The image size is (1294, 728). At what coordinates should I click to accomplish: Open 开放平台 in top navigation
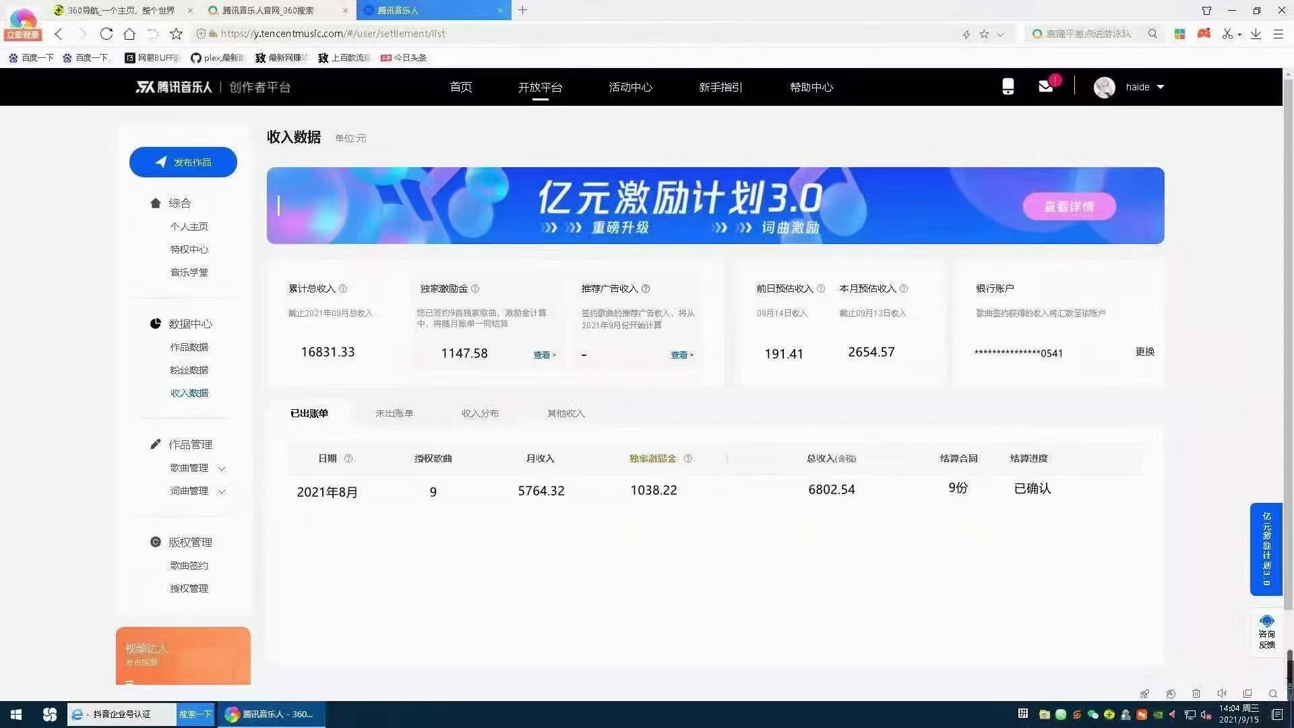(x=540, y=87)
